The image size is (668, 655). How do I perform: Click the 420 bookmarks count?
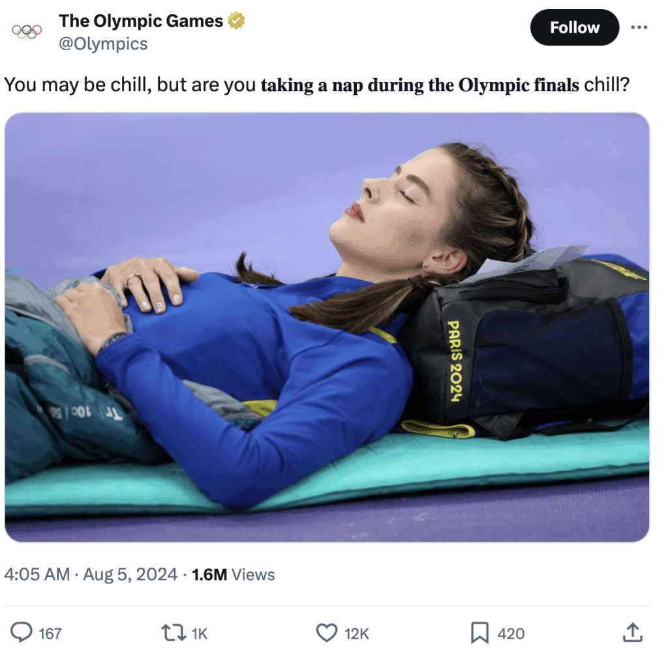[x=511, y=633]
